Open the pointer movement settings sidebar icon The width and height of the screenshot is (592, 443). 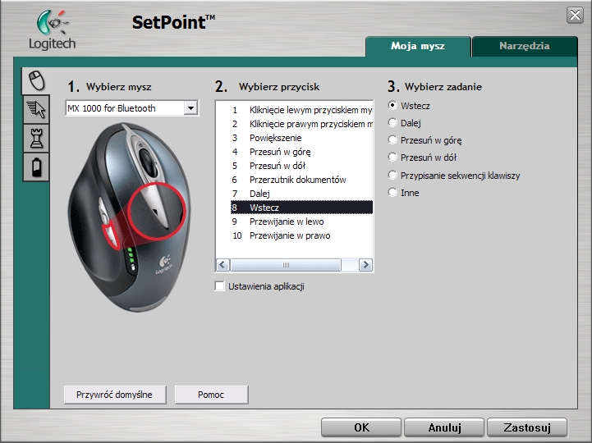(x=36, y=109)
